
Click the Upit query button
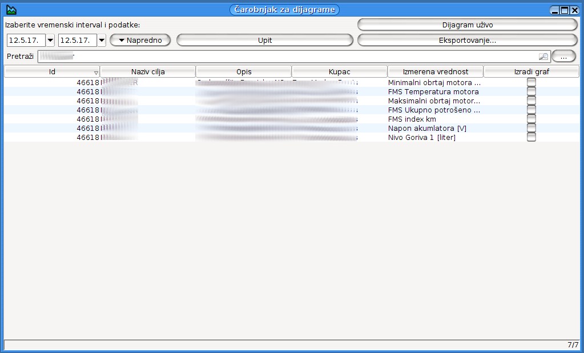point(265,40)
